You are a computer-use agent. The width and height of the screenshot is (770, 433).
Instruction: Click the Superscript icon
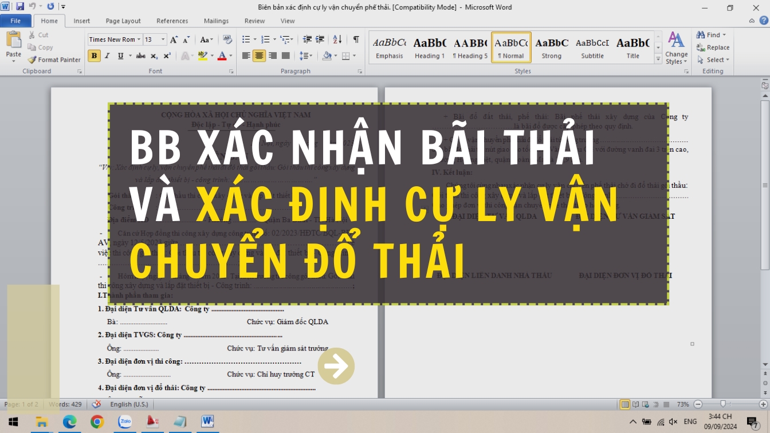pyautogui.click(x=167, y=56)
